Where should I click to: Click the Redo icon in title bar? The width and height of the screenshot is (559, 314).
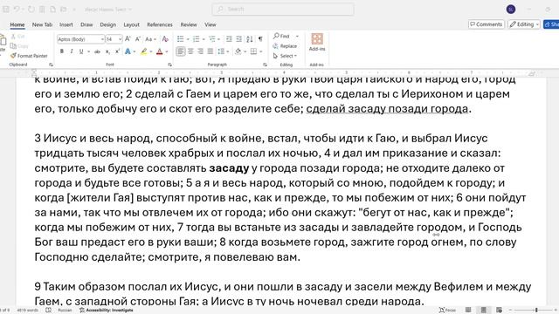pyautogui.click(x=31, y=10)
